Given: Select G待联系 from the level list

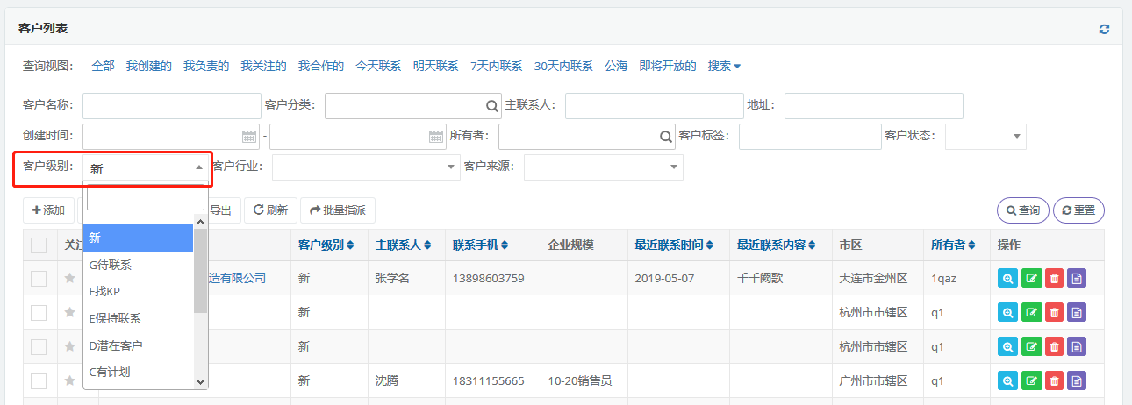Looking at the screenshot, I should coord(111,265).
